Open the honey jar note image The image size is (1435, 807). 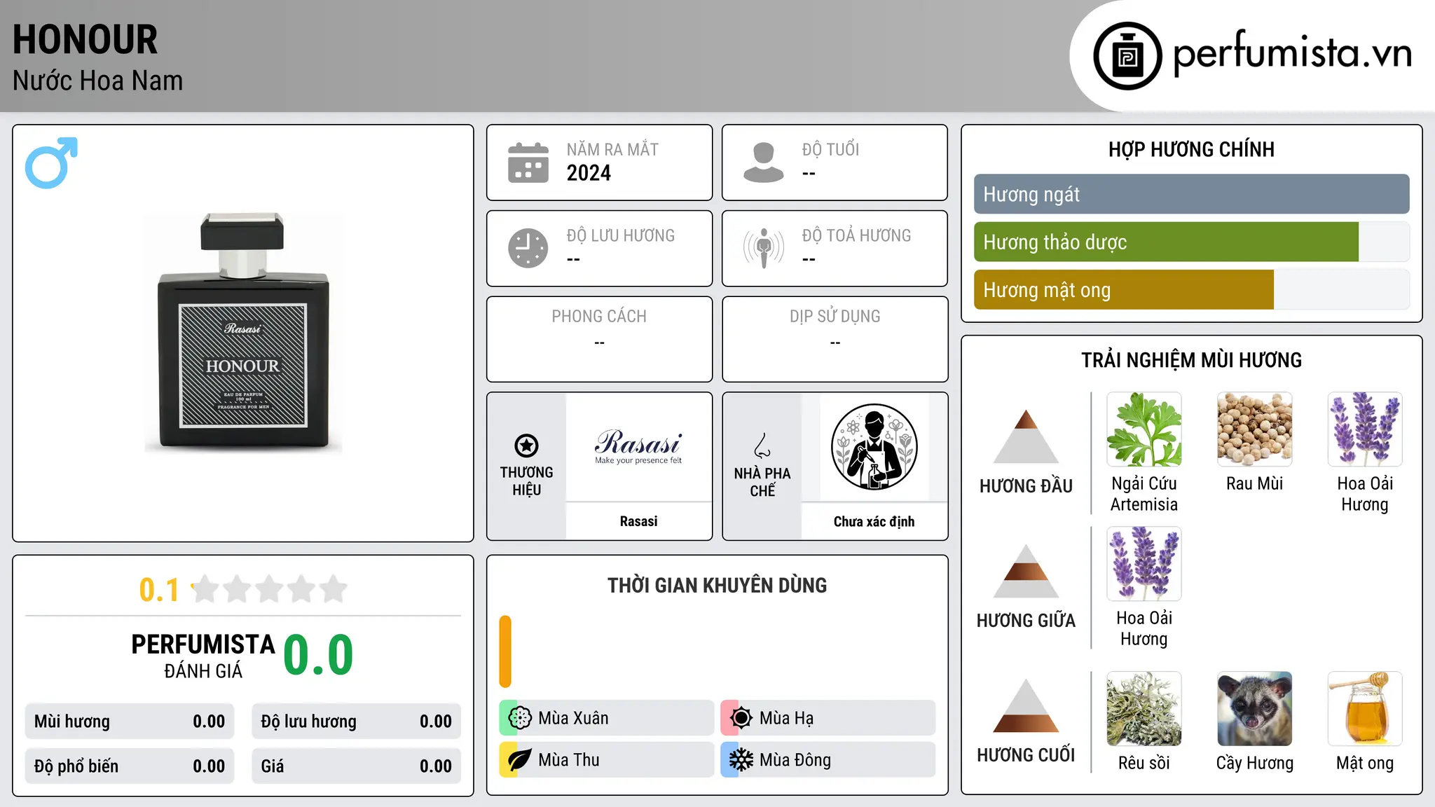coord(1365,709)
